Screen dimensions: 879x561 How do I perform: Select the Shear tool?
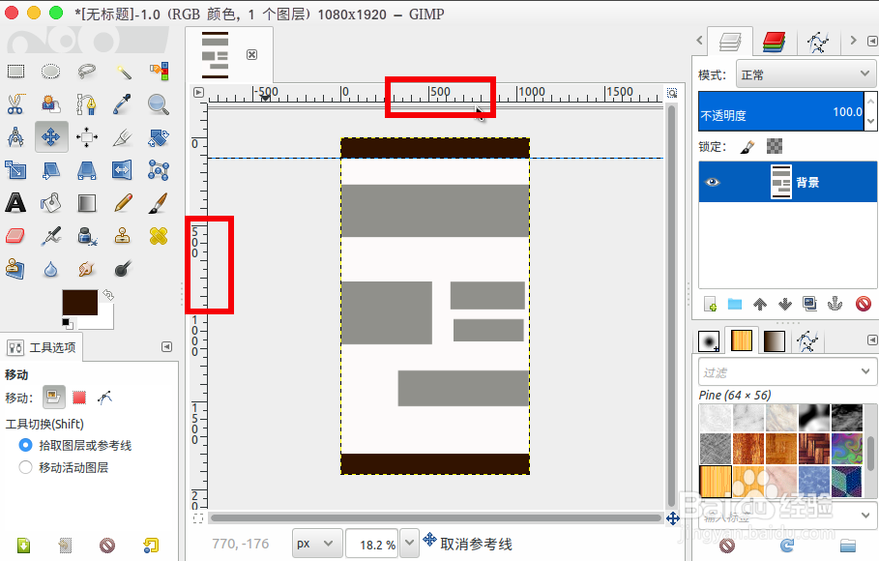coord(51,170)
